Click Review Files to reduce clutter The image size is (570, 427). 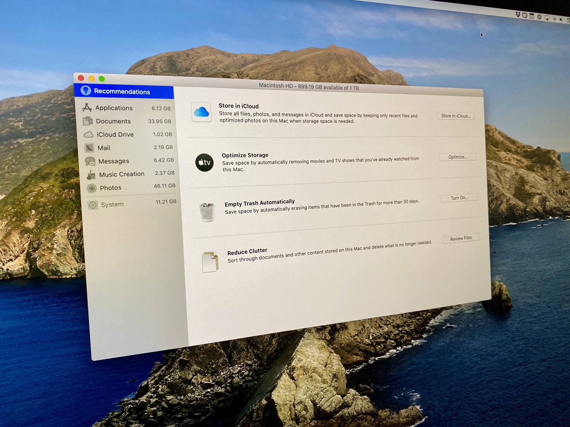point(461,238)
